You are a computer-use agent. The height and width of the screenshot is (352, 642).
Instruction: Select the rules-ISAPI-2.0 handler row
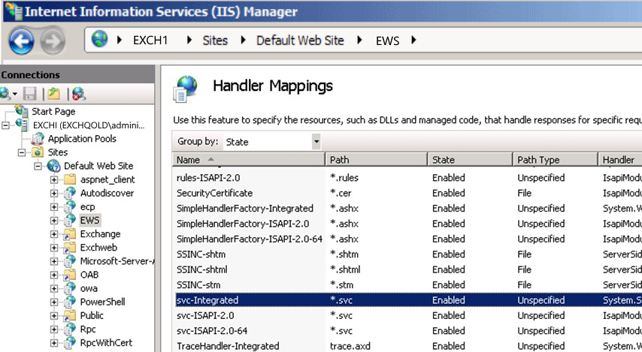[x=409, y=178]
